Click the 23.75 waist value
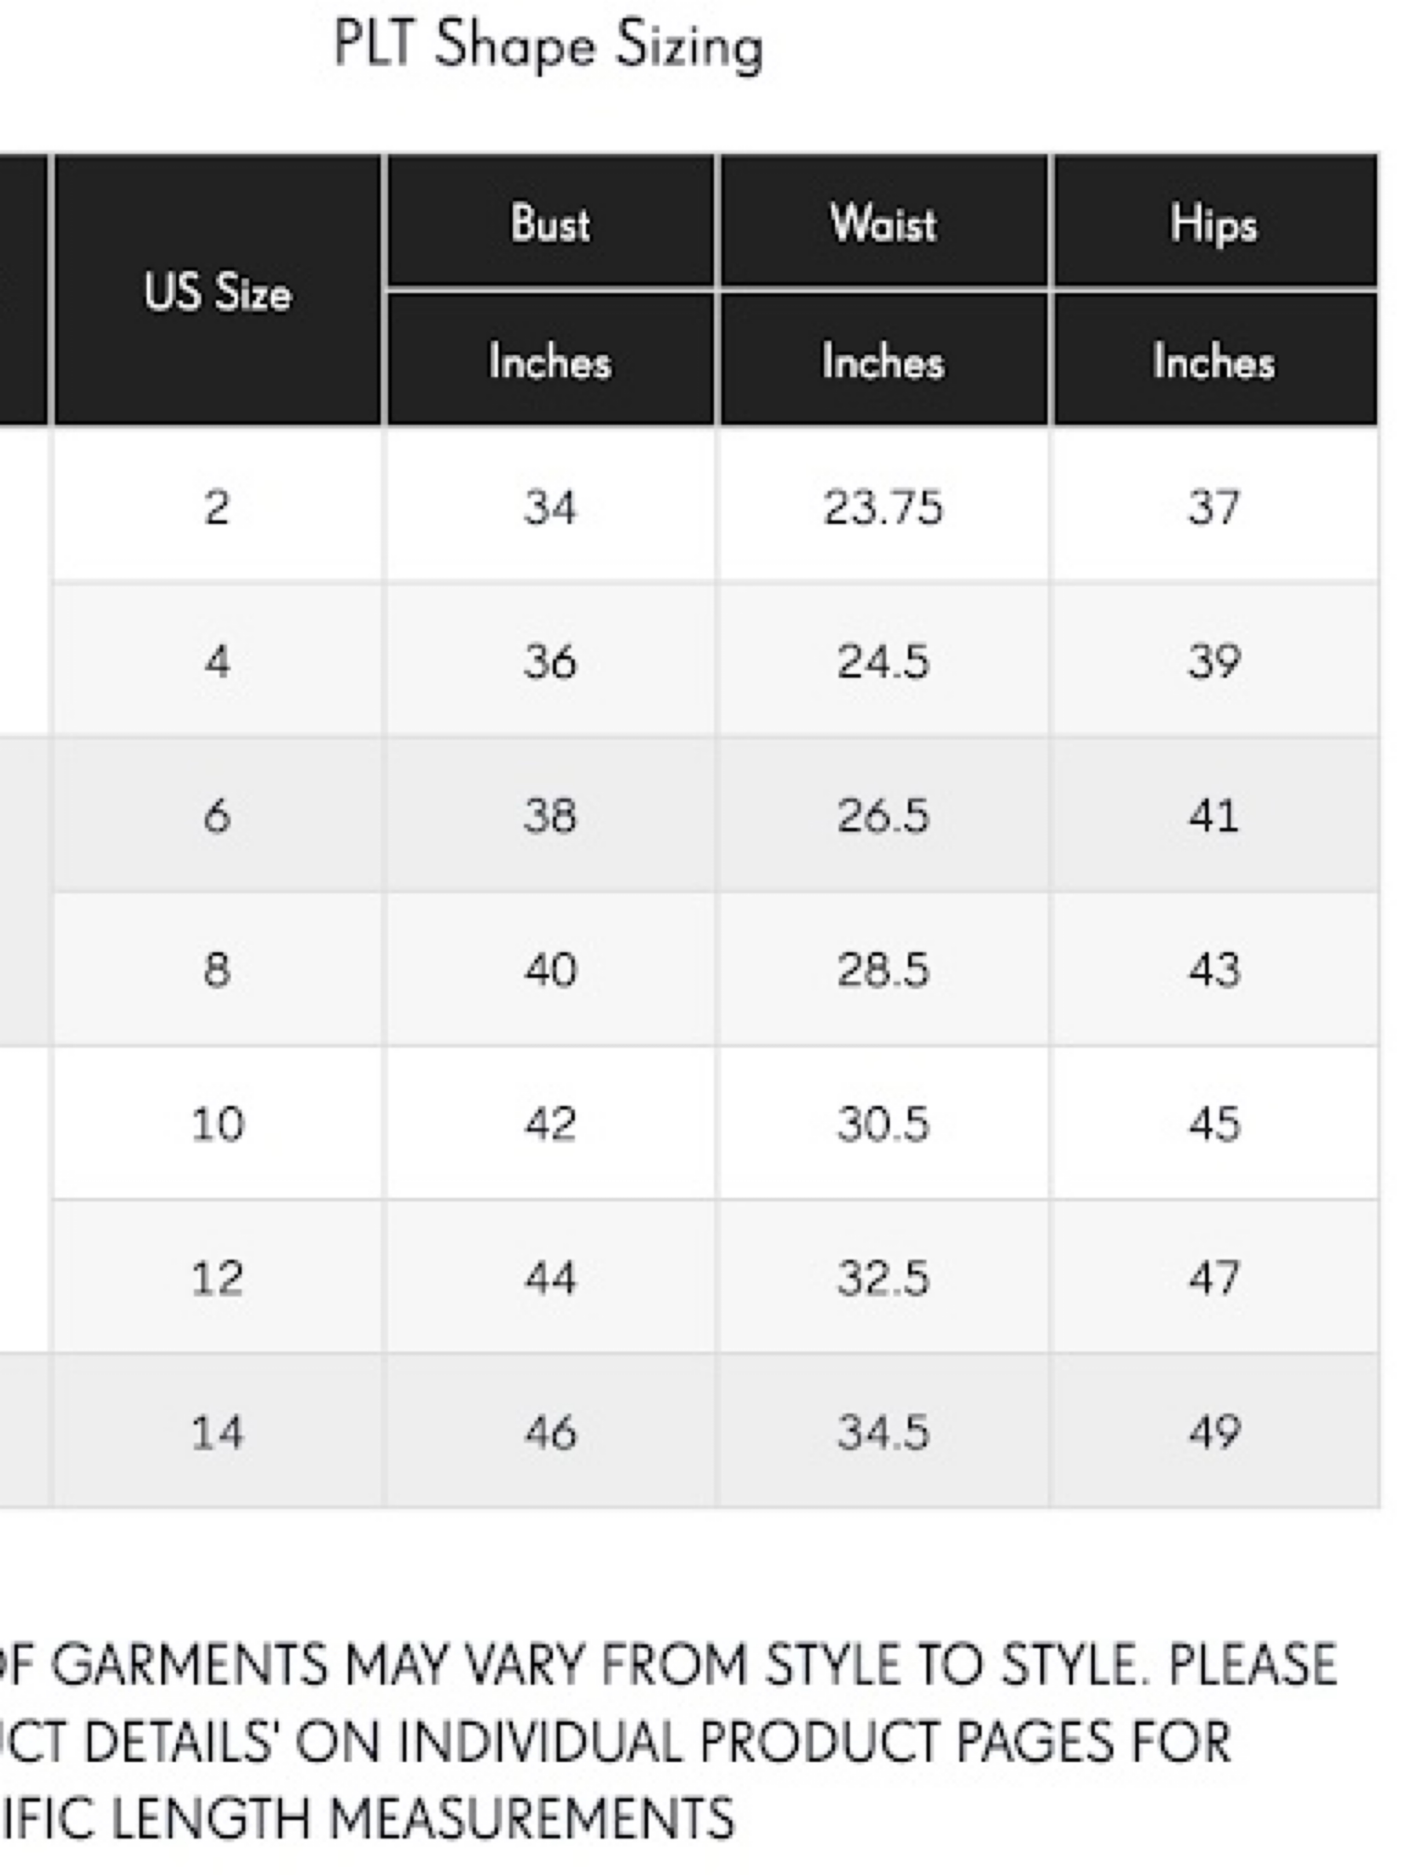Screen dimensions: 1410x1875 [x=884, y=506]
